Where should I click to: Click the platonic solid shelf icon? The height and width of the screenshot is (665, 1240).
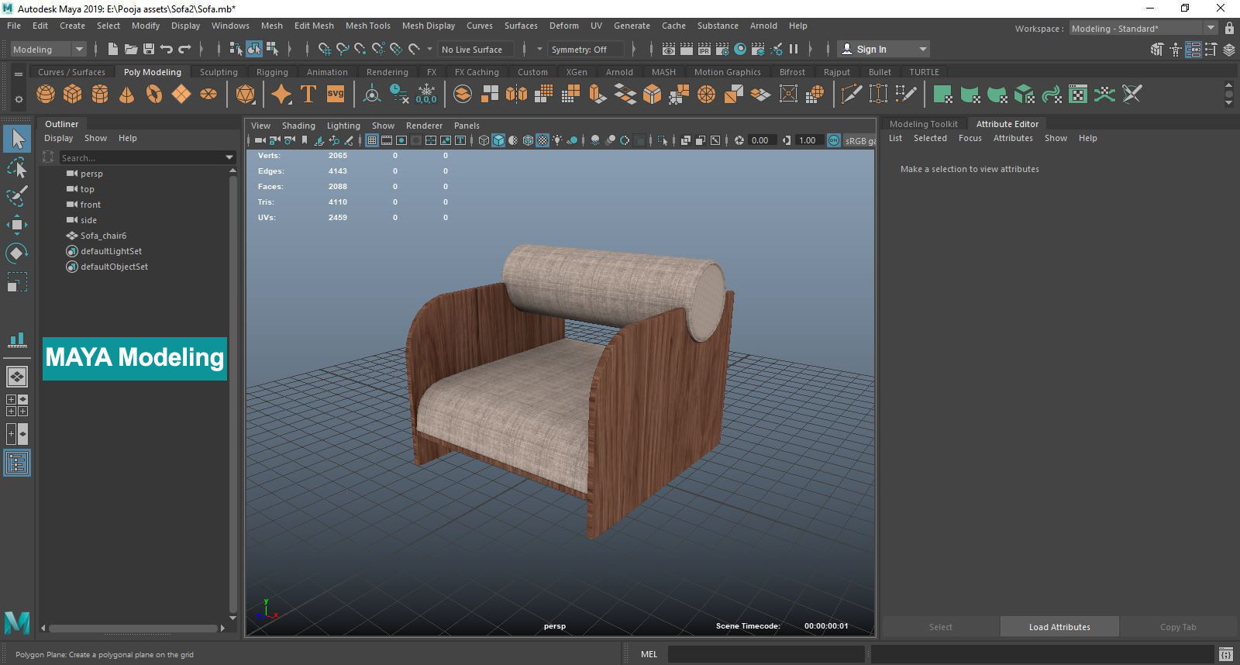(x=245, y=95)
